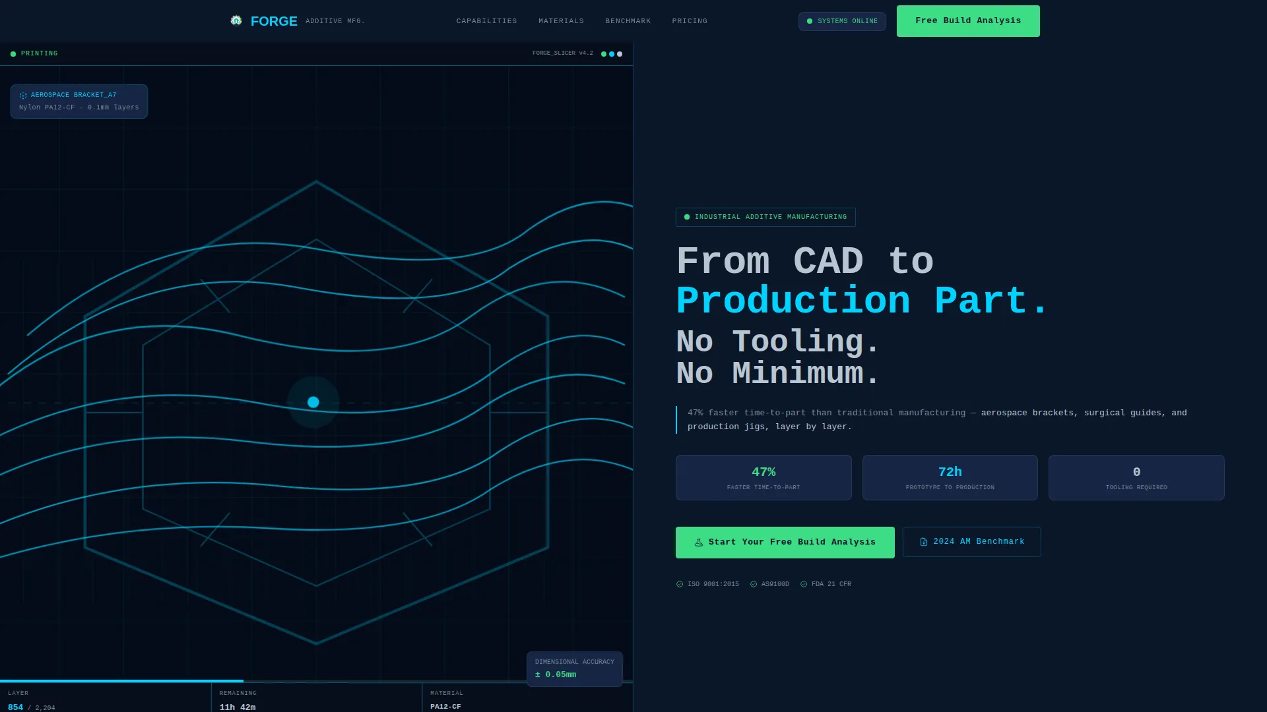Image resolution: width=1267 pixels, height=712 pixels.
Task: Click the green PRINTING status dot
Action: [x=13, y=54]
